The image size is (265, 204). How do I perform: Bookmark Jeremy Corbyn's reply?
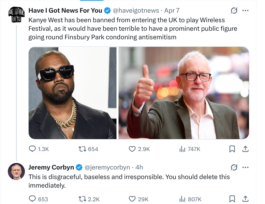[232, 199]
